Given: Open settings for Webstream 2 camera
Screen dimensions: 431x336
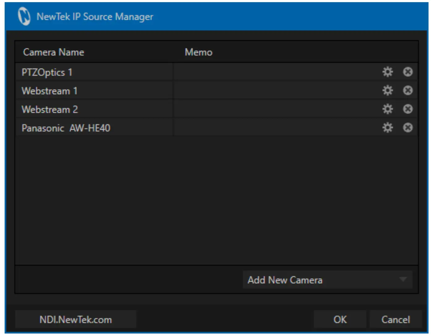Looking at the screenshot, I should coord(387,109).
